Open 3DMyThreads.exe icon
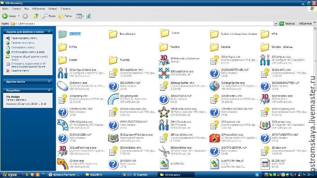The height and width of the screenshot is (178, 317). (164, 125)
